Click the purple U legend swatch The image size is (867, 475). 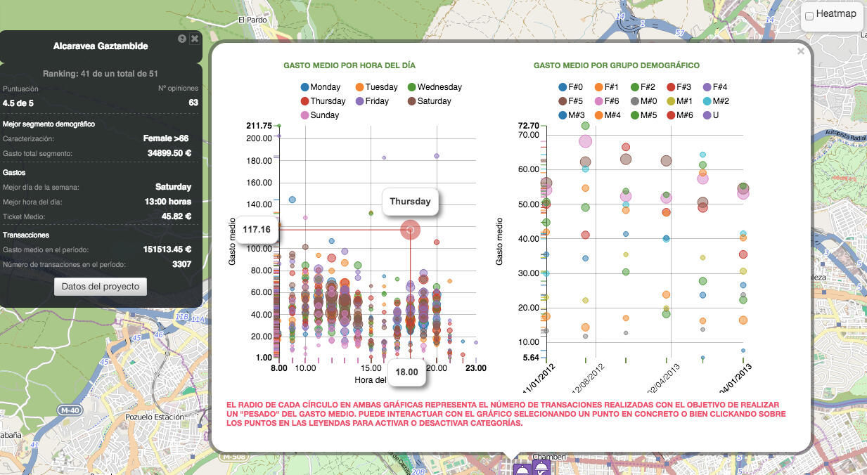click(707, 115)
